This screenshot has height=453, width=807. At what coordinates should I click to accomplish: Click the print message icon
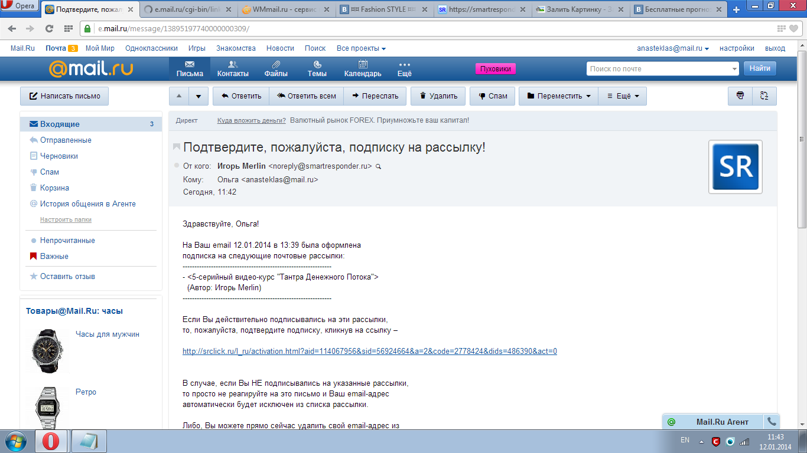740,96
